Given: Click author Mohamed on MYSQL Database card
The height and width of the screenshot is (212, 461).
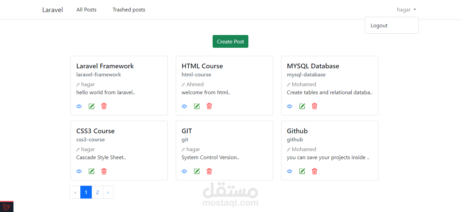Looking at the screenshot, I should point(304,84).
